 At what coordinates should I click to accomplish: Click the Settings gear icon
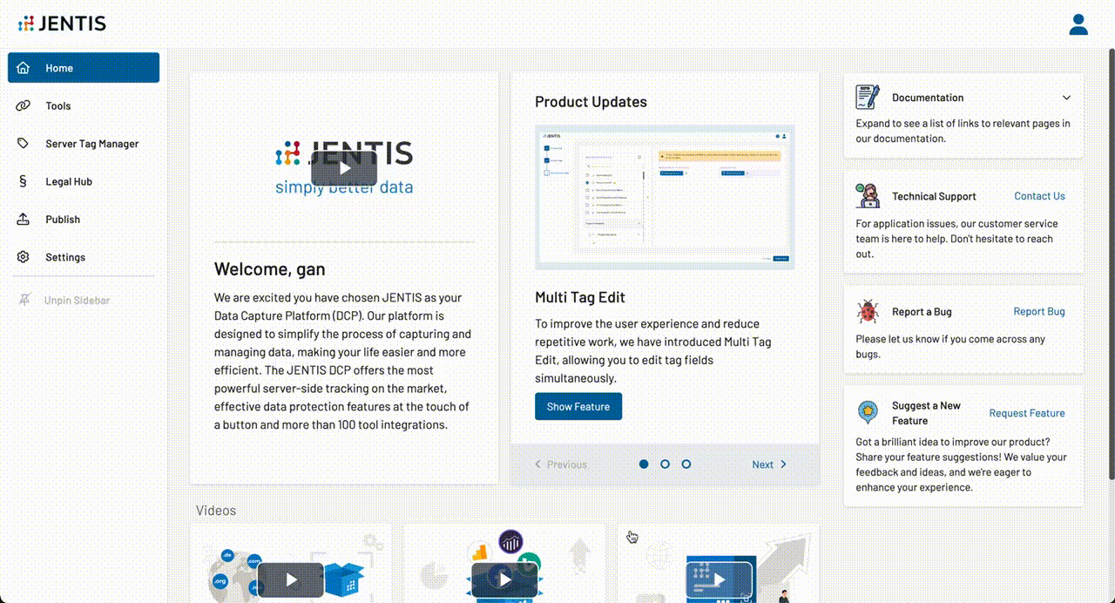pyautogui.click(x=24, y=257)
